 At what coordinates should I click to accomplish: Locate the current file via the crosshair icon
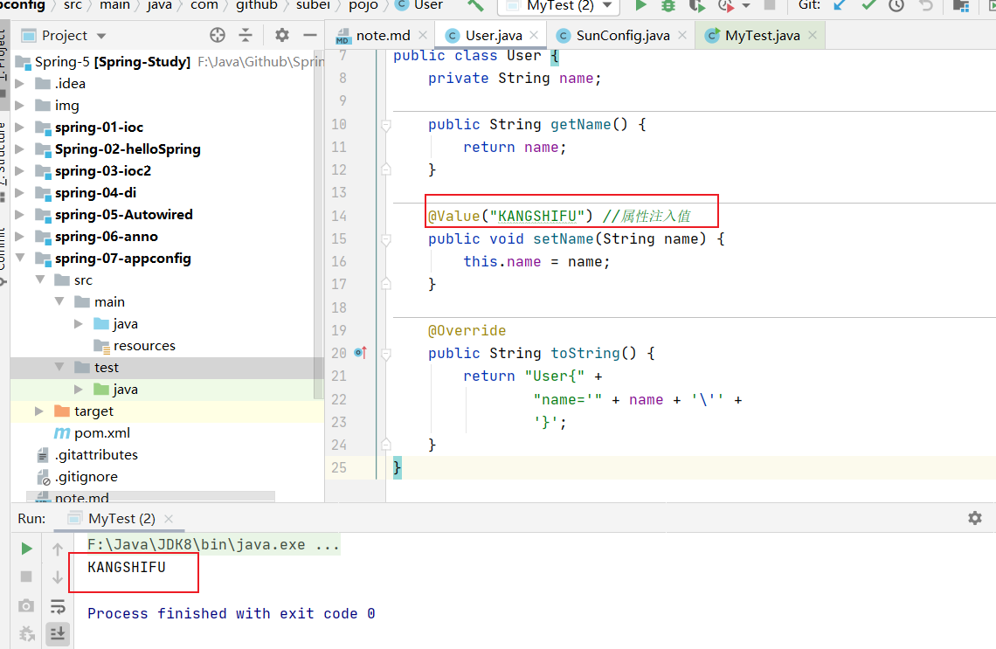click(x=218, y=36)
